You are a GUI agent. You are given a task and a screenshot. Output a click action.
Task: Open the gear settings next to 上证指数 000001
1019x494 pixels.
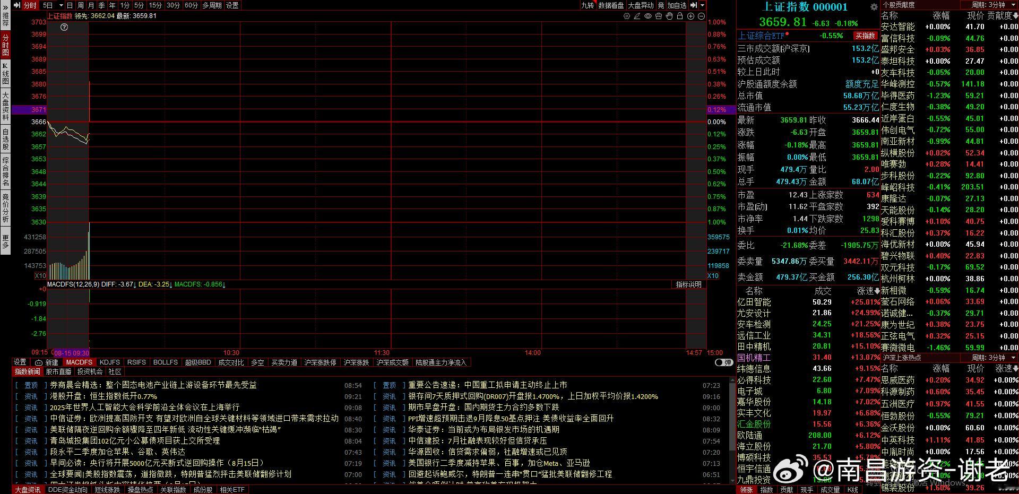[874, 7]
